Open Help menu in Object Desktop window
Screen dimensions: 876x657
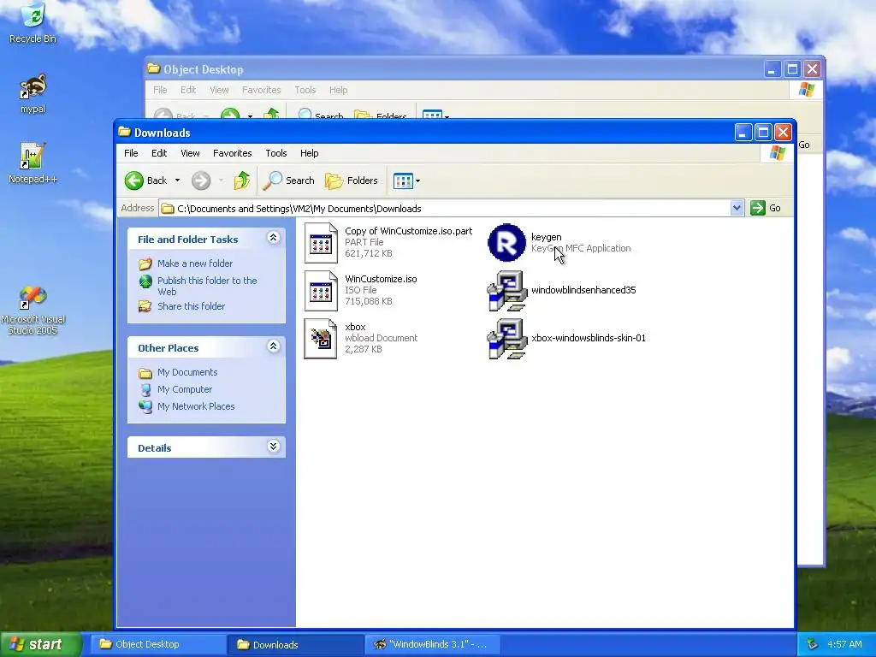(338, 90)
